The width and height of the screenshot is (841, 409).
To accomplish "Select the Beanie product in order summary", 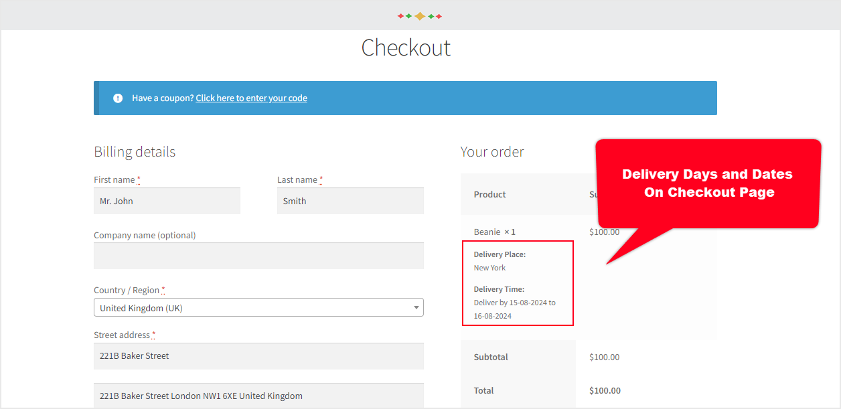I will [x=494, y=231].
